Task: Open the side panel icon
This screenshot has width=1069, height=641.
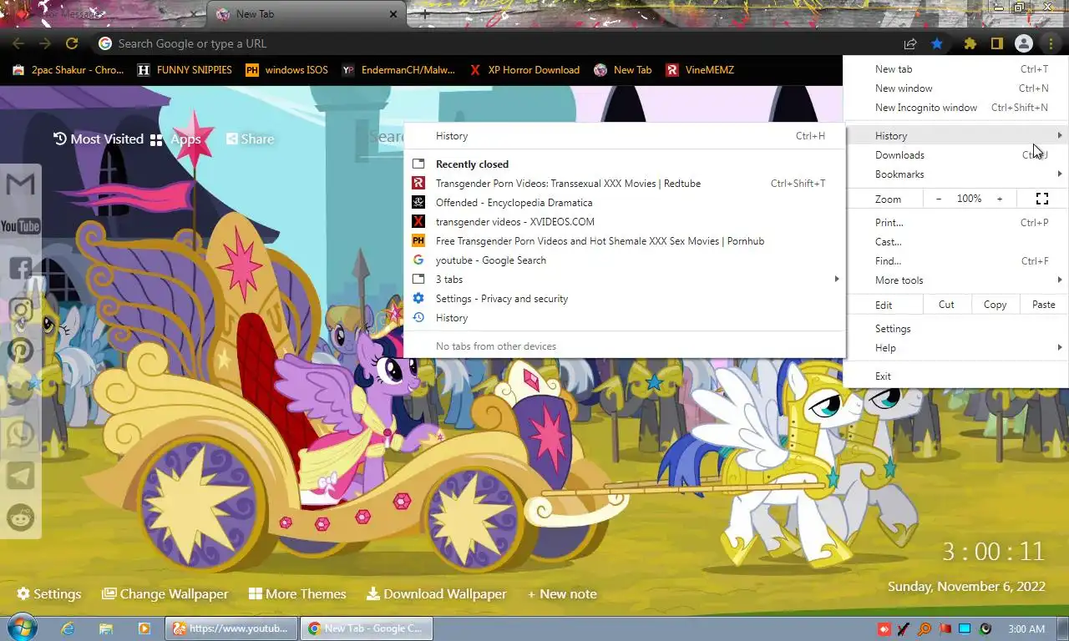Action: click(x=996, y=43)
